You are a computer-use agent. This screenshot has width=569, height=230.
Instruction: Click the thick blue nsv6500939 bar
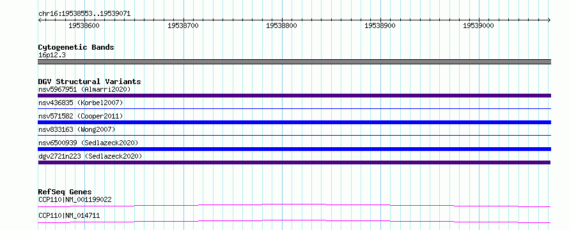(x=294, y=149)
